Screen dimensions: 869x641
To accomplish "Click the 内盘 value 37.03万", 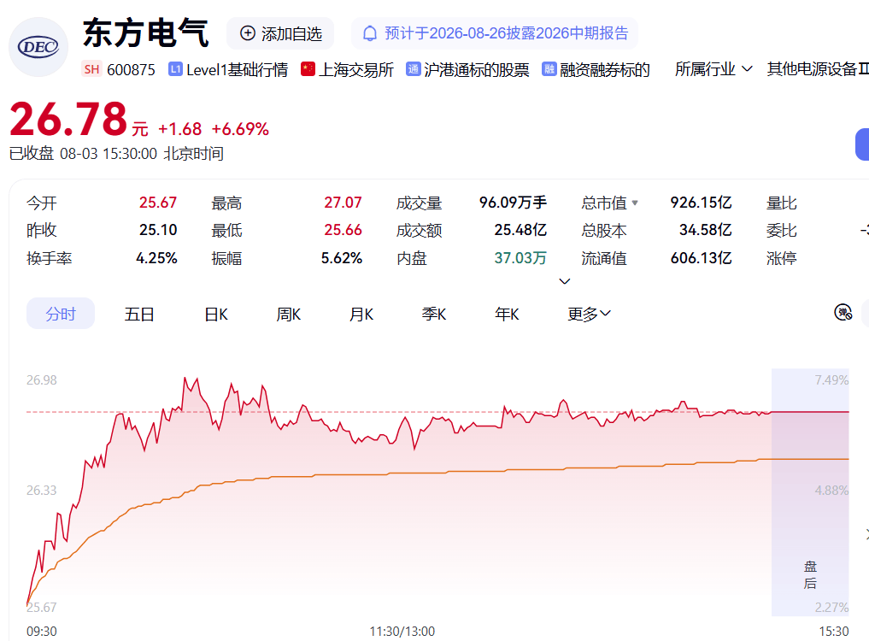I will 520,258.
